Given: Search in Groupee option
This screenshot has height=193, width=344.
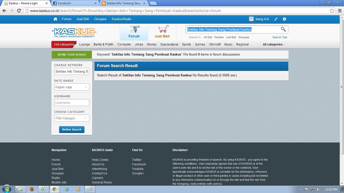Looking at the screenshot, I should pos(244,37).
